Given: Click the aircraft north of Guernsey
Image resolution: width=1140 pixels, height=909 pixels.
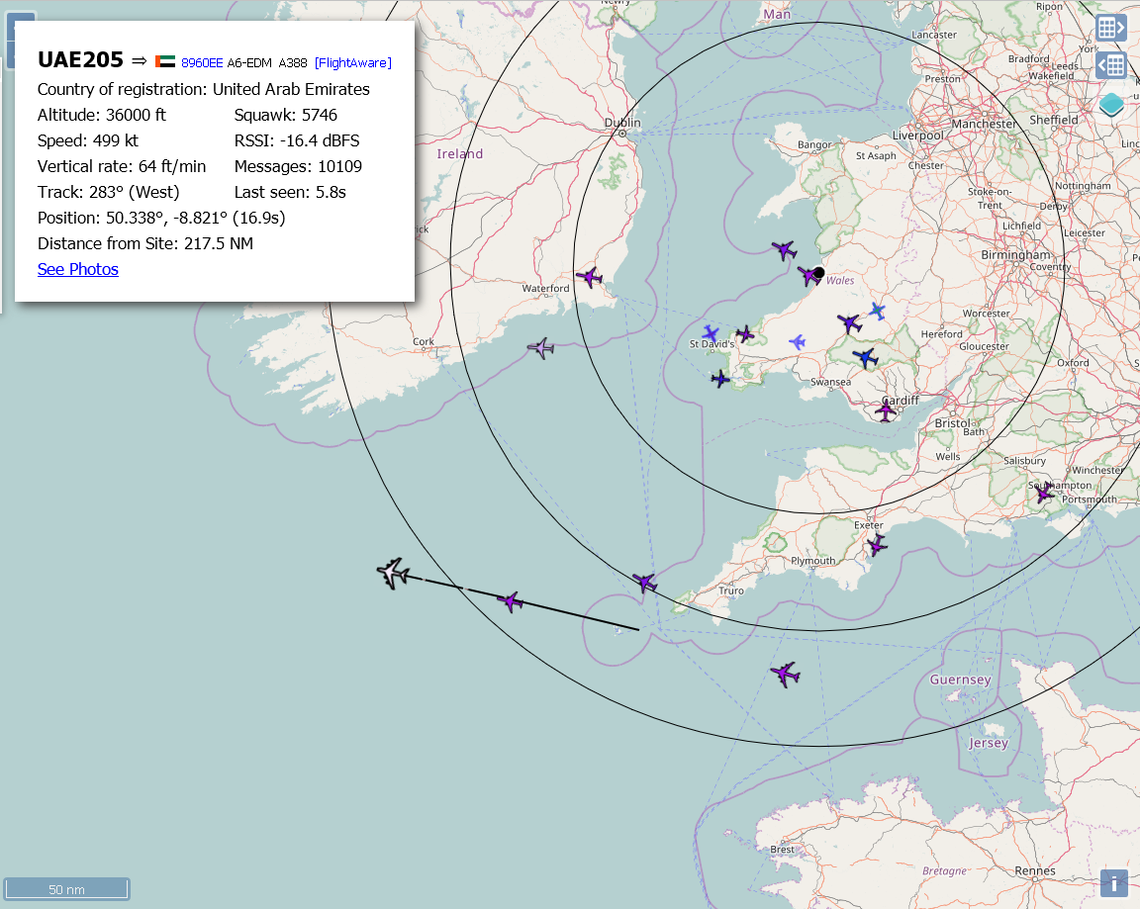Looking at the screenshot, I should [x=785, y=675].
